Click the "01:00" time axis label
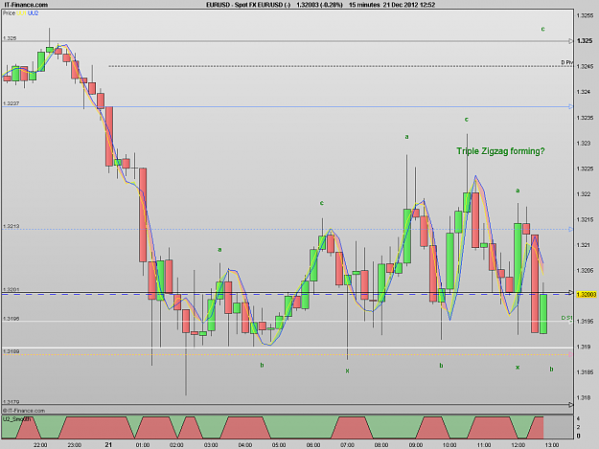The height and width of the screenshot is (449, 599). [143, 445]
